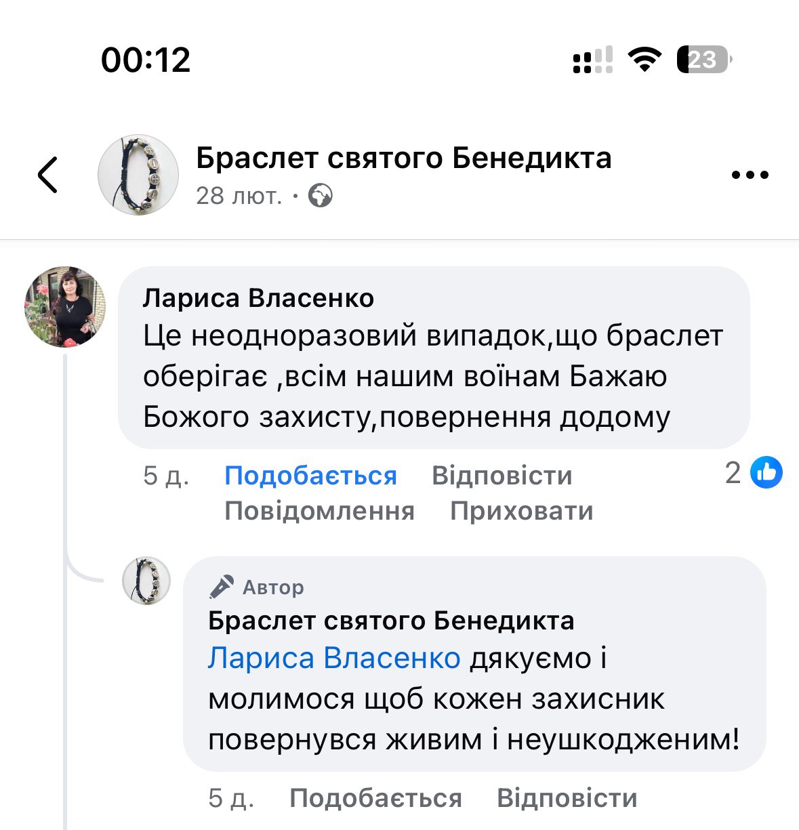Viewport: 799px width, 830px height.
Task: Tap the 28 лют. post date
Action: (239, 196)
